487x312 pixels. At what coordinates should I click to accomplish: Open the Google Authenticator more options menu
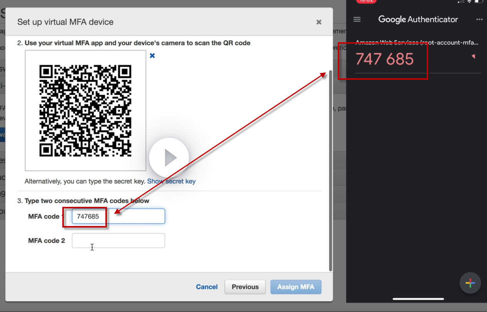coord(479,20)
